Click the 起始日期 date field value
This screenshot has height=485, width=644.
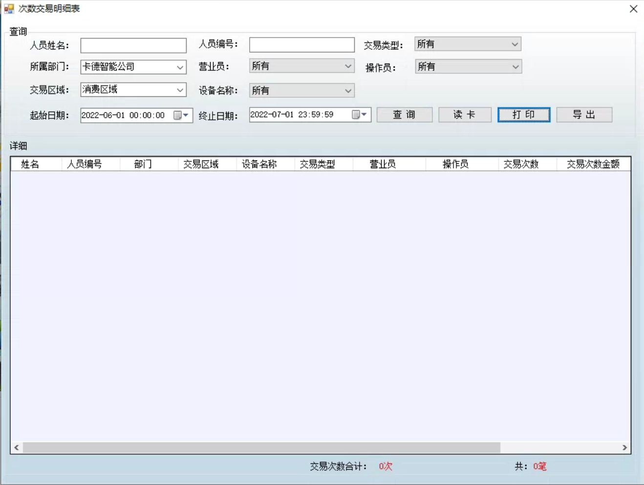[x=123, y=115]
